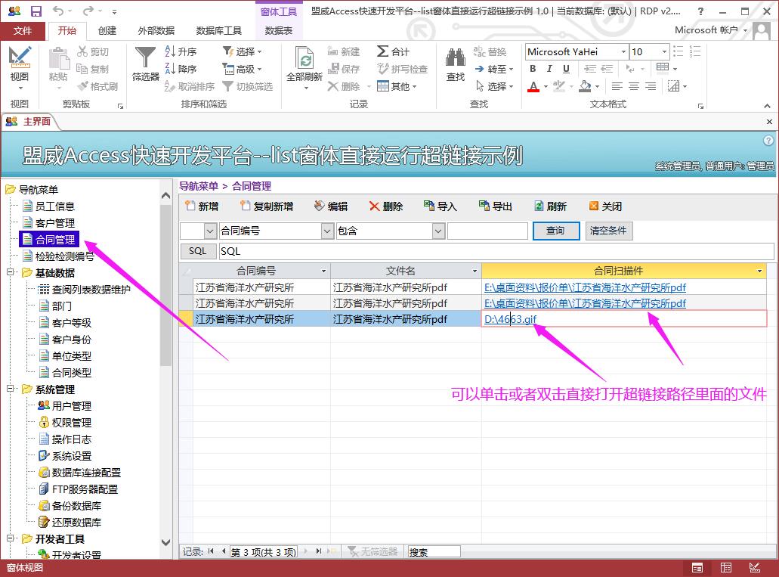Open 数据库连接配置 tree item
The width and height of the screenshot is (779, 577).
point(86,473)
